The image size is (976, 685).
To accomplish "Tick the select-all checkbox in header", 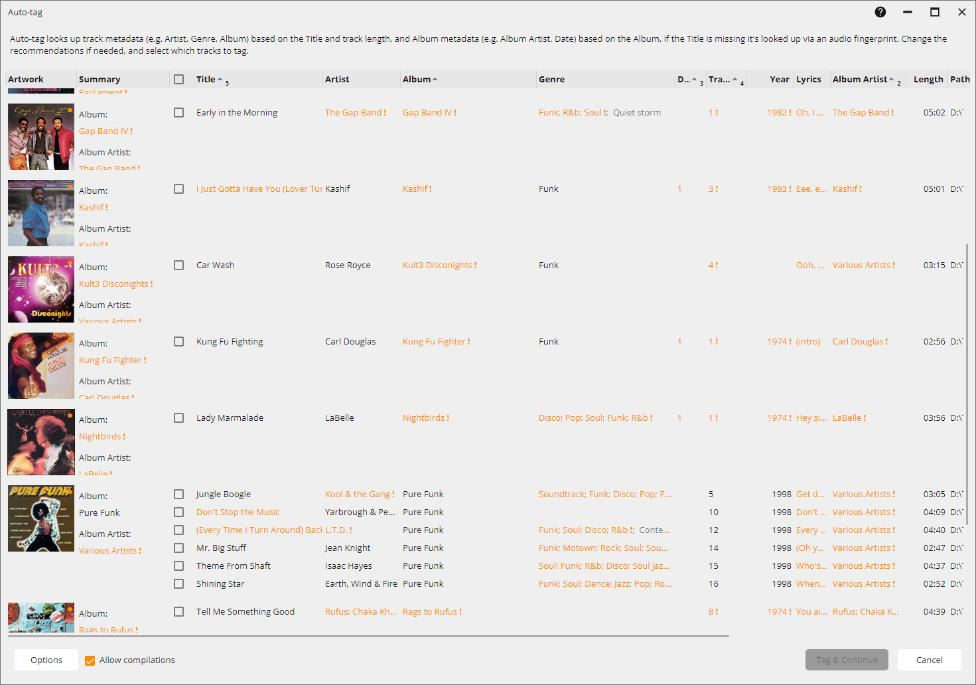I will coord(178,80).
